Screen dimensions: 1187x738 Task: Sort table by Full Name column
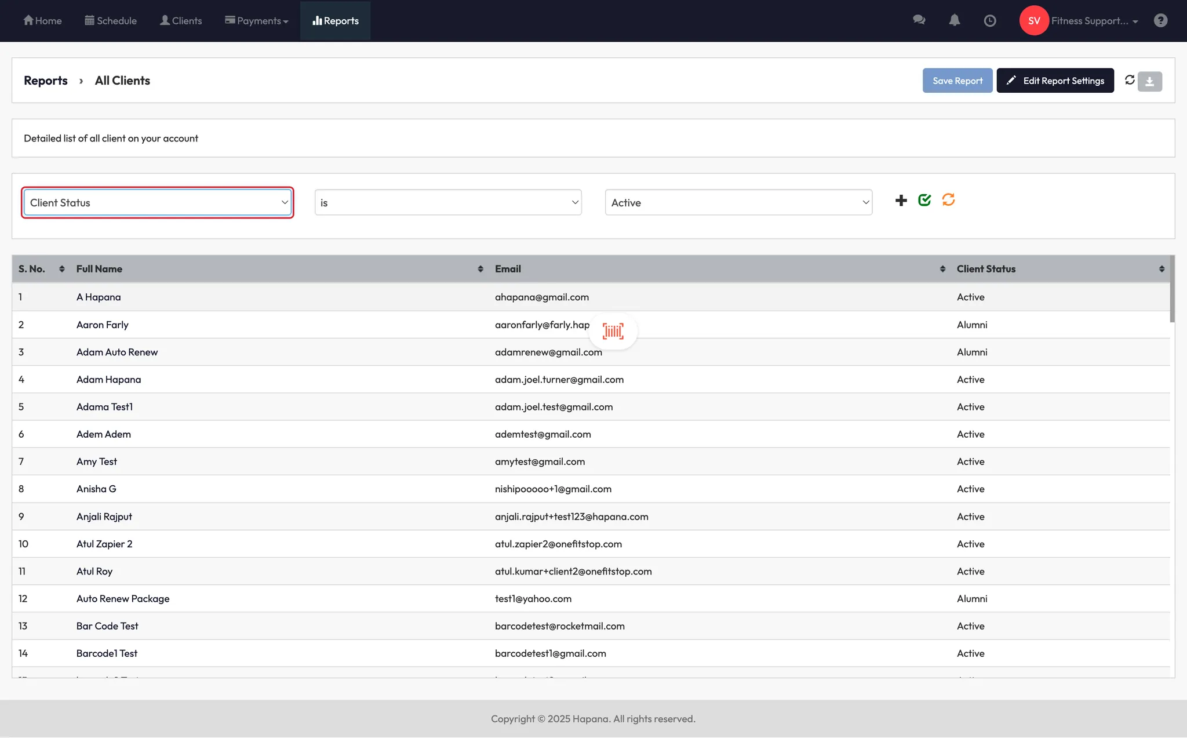480,269
